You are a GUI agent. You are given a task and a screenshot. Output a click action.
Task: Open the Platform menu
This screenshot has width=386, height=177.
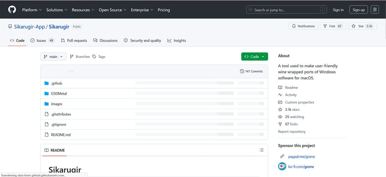32,10
